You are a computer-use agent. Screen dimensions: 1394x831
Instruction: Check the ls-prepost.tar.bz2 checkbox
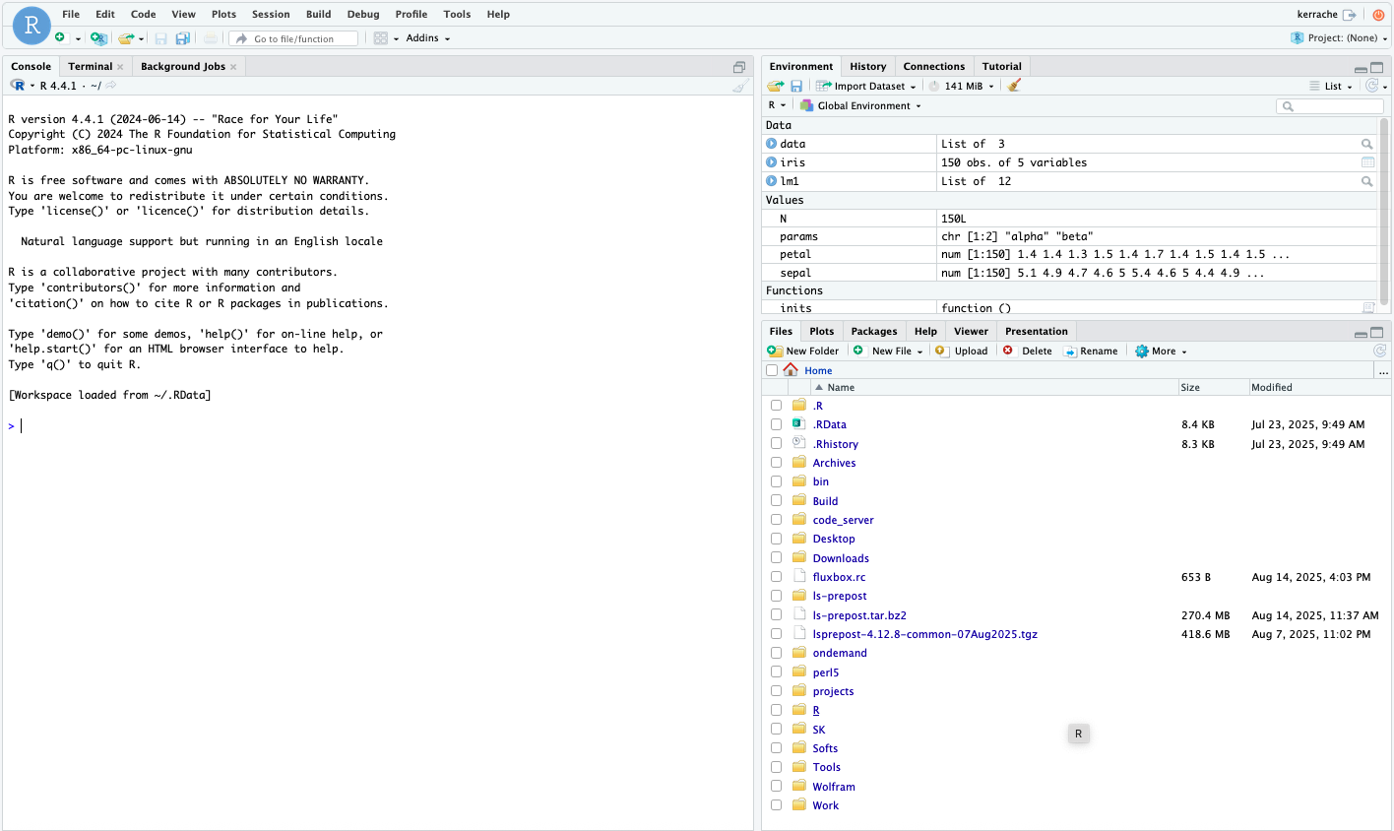click(x=776, y=615)
